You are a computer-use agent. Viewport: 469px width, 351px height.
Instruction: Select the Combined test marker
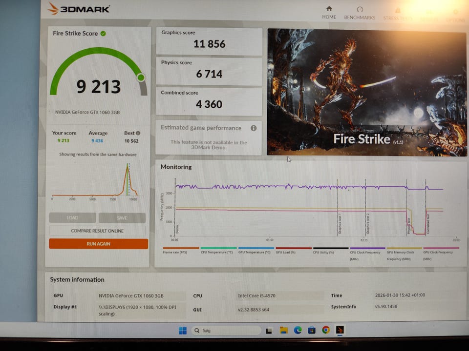click(x=428, y=224)
